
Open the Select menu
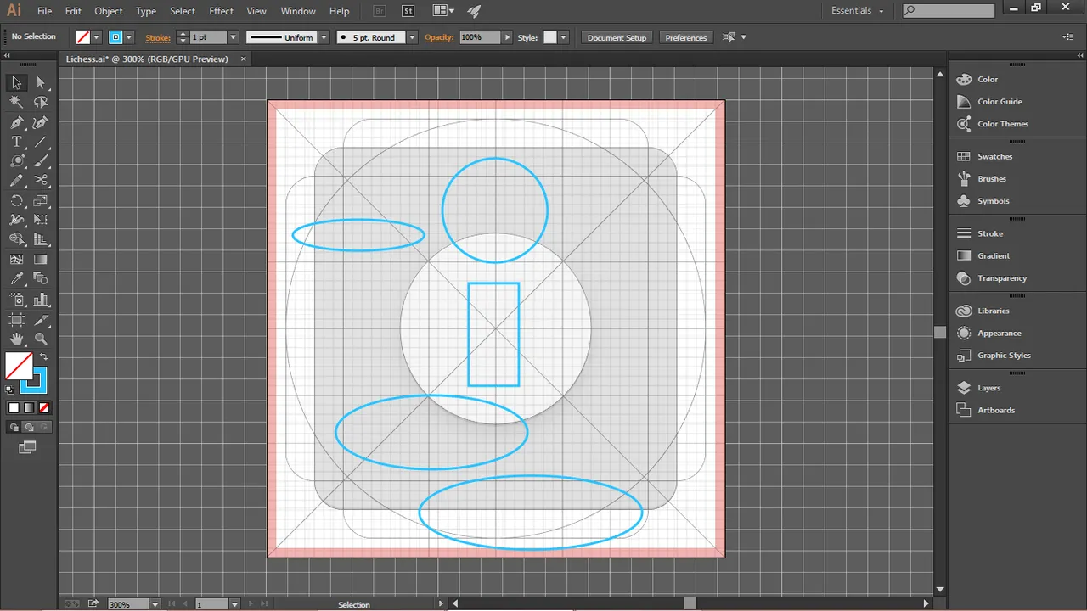click(x=183, y=11)
